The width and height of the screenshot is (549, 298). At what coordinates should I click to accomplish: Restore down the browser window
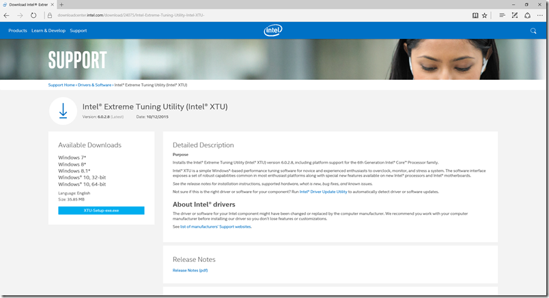[x=526, y=5]
